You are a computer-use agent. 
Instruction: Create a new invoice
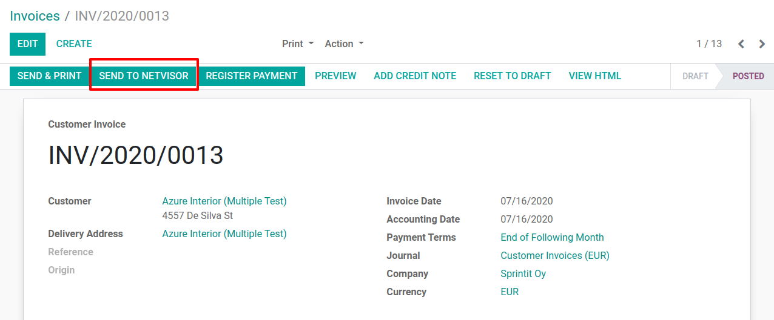(74, 44)
